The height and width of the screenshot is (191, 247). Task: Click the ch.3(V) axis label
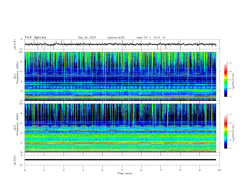click(15, 160)
